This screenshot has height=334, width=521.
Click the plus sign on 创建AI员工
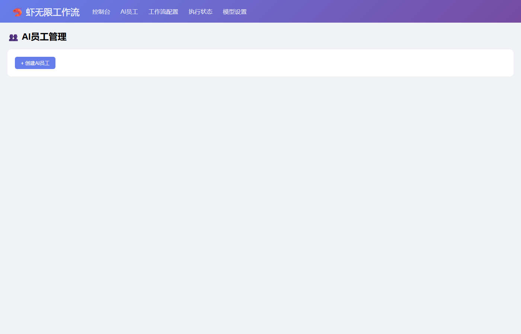tap(22, 63)
